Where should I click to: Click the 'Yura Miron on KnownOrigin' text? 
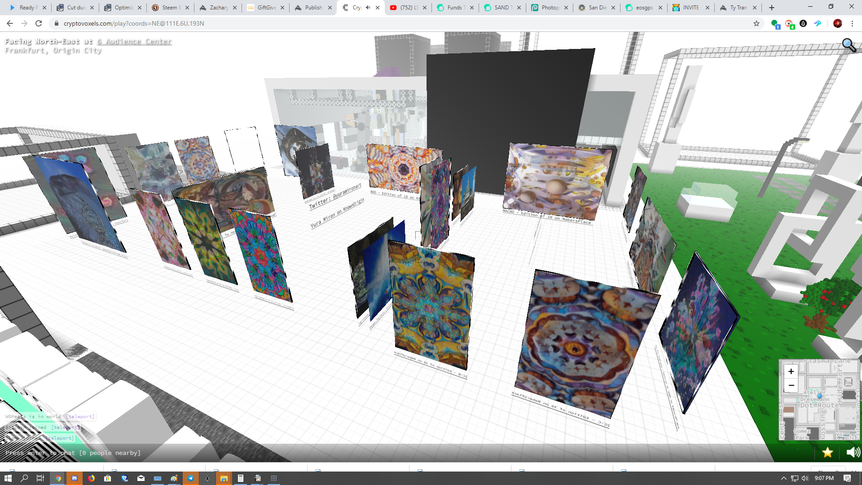337,213
